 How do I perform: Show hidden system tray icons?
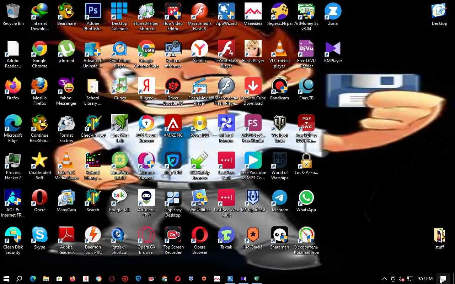(x=384, y=279)
